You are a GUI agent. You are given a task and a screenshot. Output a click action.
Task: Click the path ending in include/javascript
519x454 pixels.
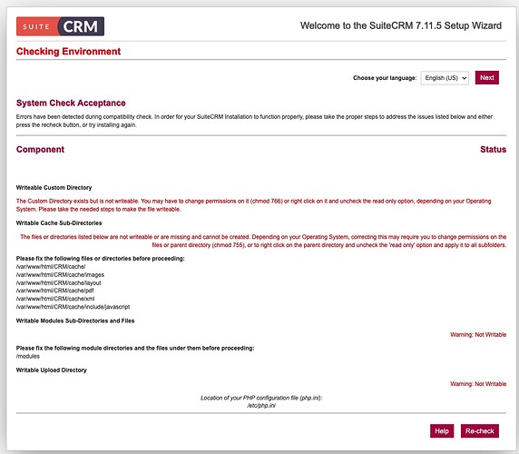click(73, 307)
